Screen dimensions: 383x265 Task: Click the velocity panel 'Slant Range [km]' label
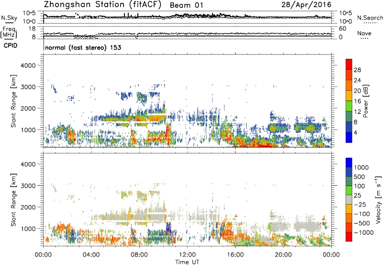tap(13, 199)
